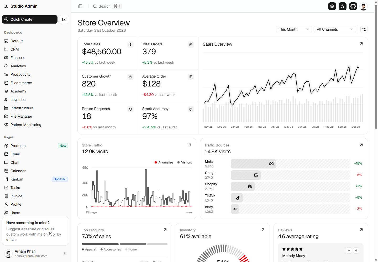This screenshot has width=378, height=262.
Task: Open the filter settings icon next to All Channels
Action: (x=364, y=29)
